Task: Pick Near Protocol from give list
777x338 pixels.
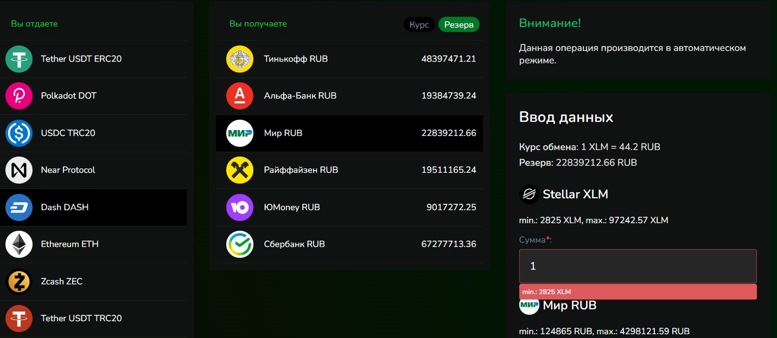Action: pos(93,170)
